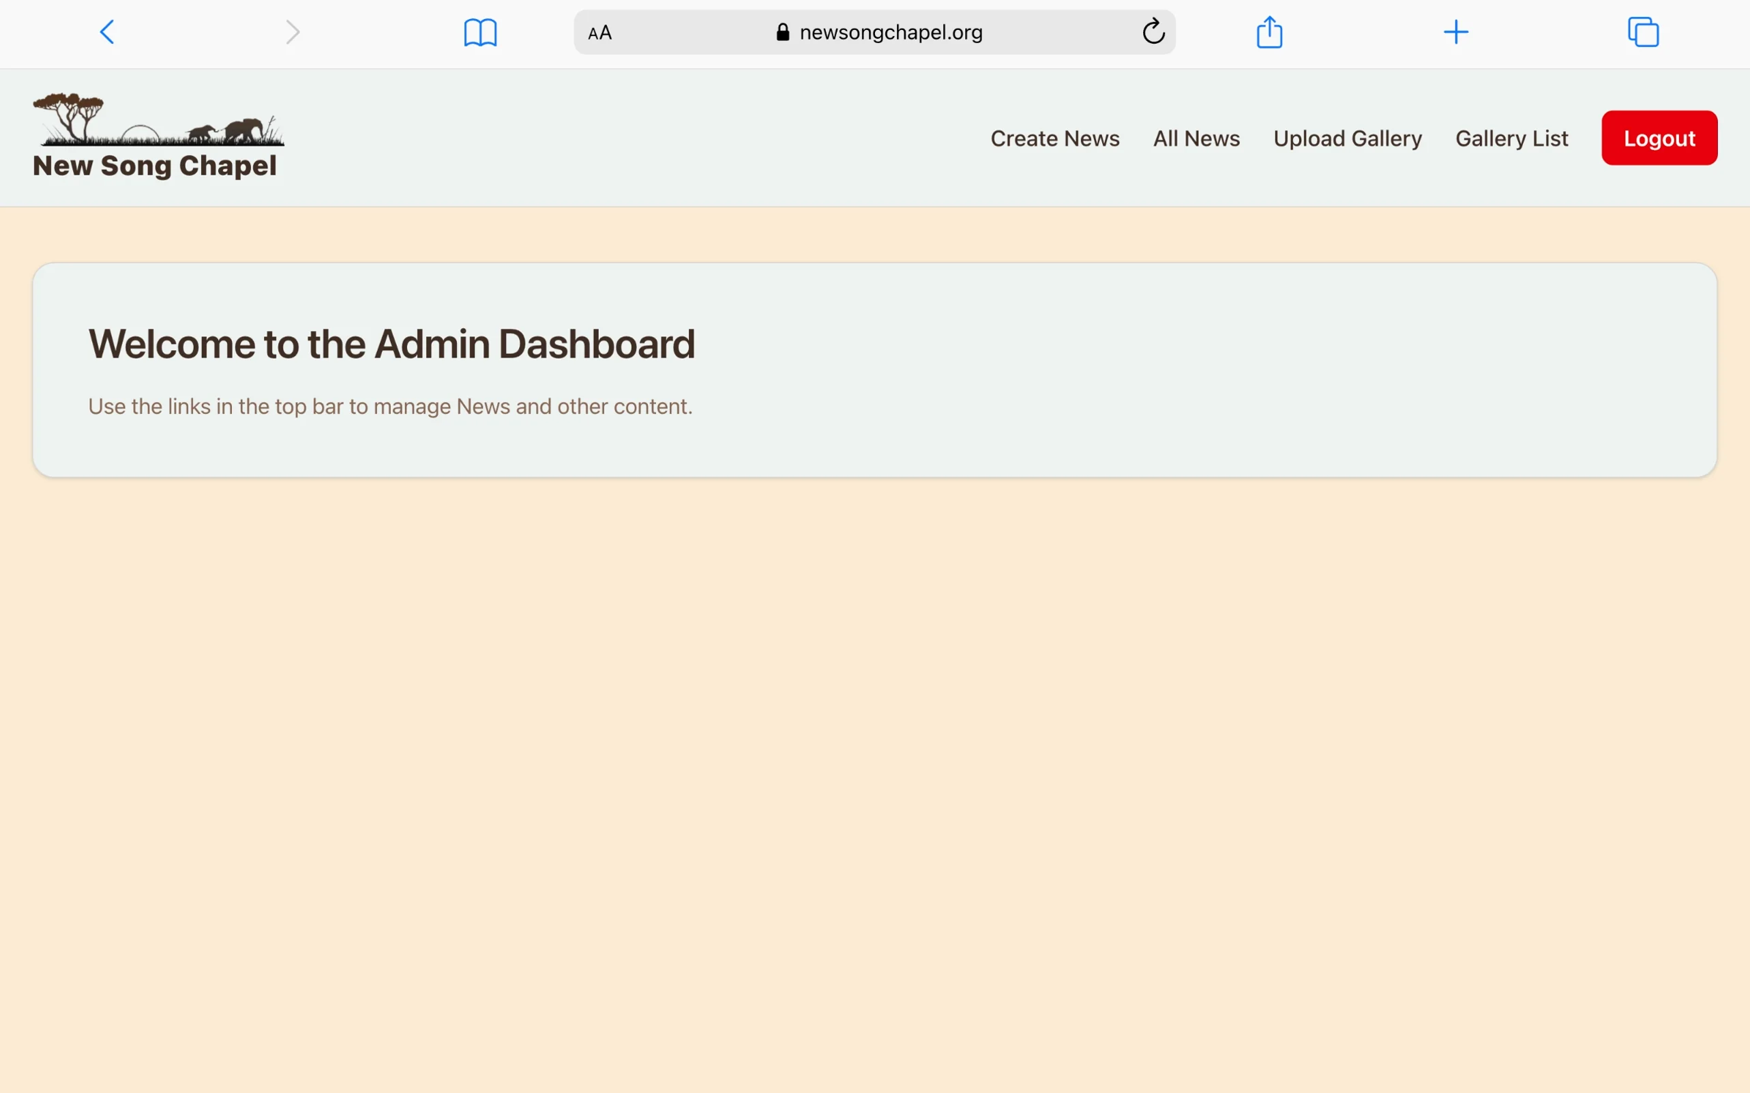Tap the forward navigation arrow
Screen dimensions: 1750x1093
pos(293,32)
